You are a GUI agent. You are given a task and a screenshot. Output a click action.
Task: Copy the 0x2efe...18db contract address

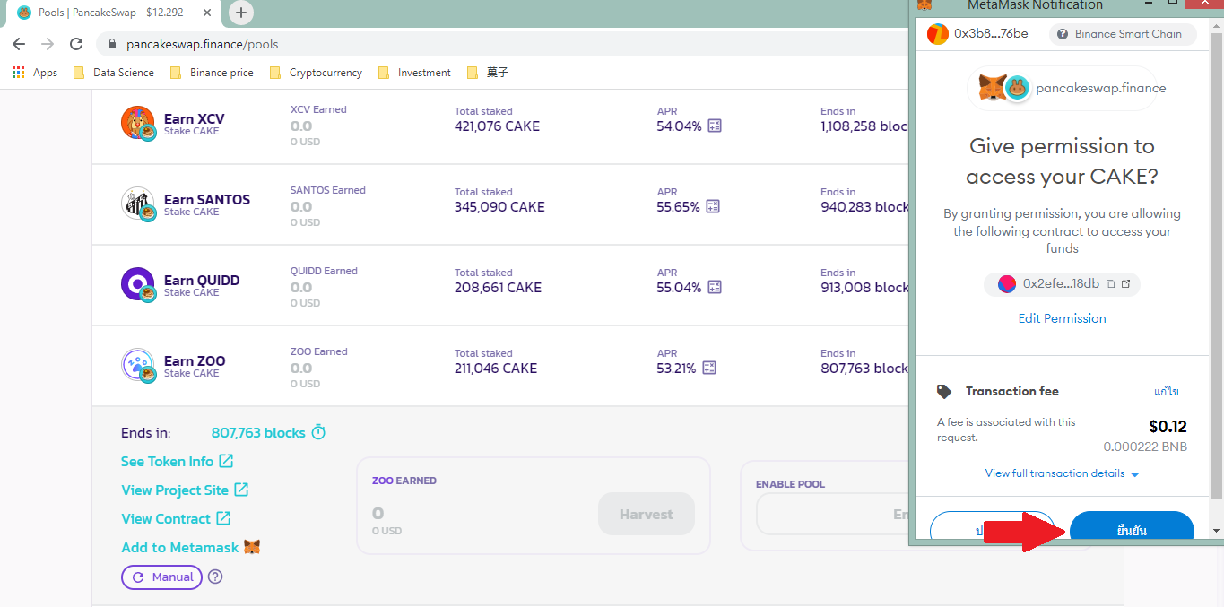1110,284
